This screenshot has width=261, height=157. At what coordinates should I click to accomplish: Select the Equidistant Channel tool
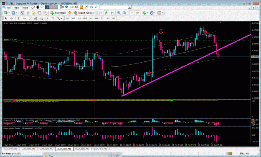point(36,18)
